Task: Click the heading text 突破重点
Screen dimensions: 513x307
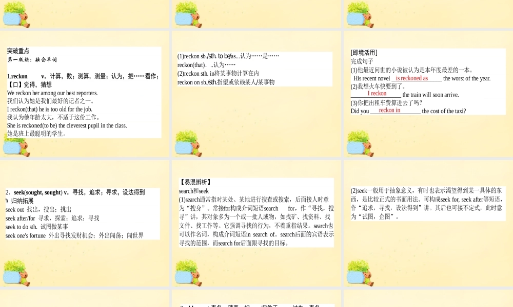Action: (18, 51)
